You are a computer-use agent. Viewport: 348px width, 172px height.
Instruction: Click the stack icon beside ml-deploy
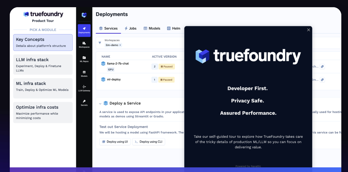tap(103, 80)
